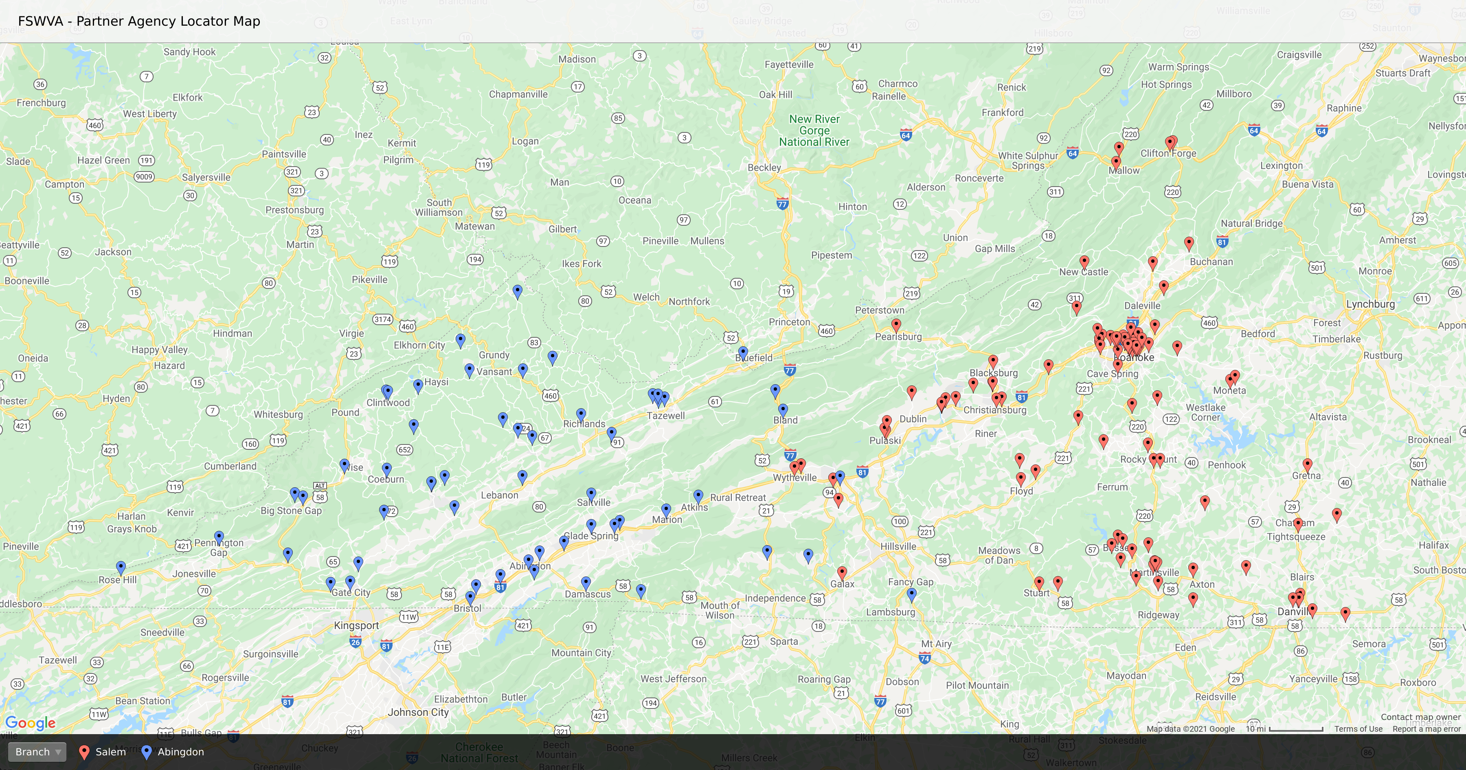This screenshot has width=1466, height=770.
Task: Click the red marker at Stuart
Action: (1039, 583)
